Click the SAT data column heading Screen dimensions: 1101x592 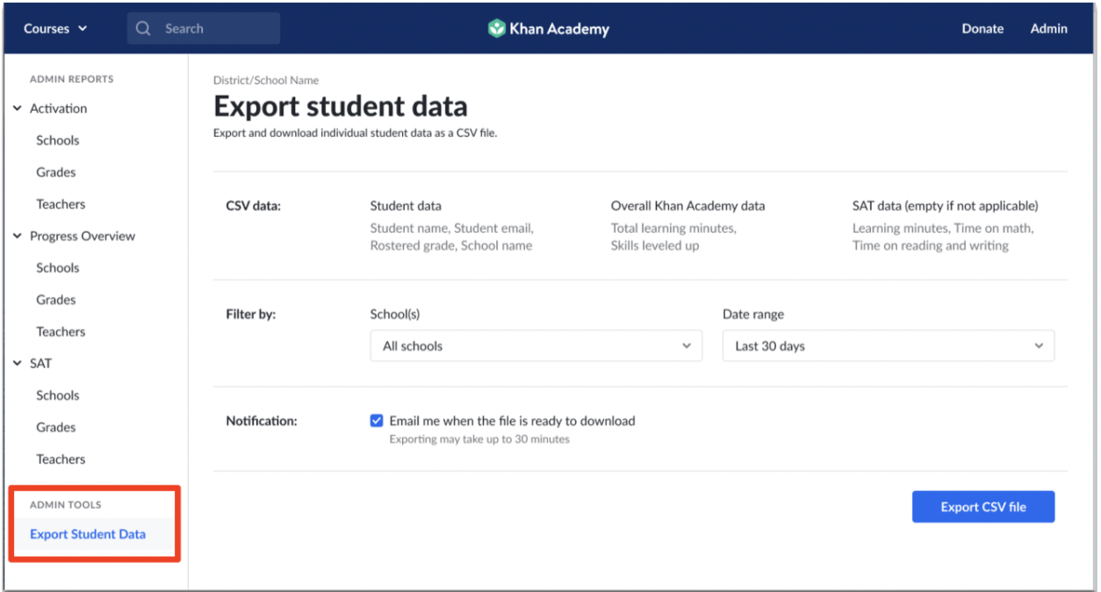click(x=945, y=206)
